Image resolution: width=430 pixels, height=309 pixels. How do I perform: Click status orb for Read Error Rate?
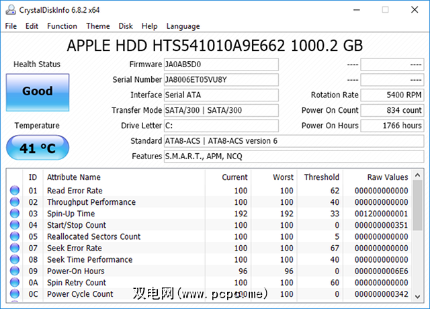click(15, 190)
